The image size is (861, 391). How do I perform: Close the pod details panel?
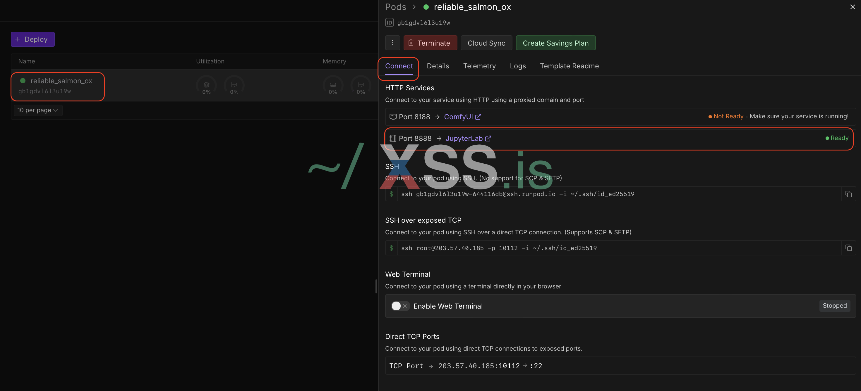tap(852, 7)
